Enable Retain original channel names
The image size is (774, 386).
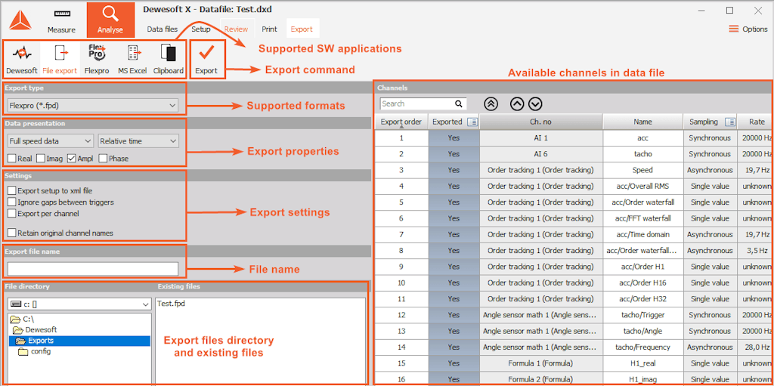[12, 233]
